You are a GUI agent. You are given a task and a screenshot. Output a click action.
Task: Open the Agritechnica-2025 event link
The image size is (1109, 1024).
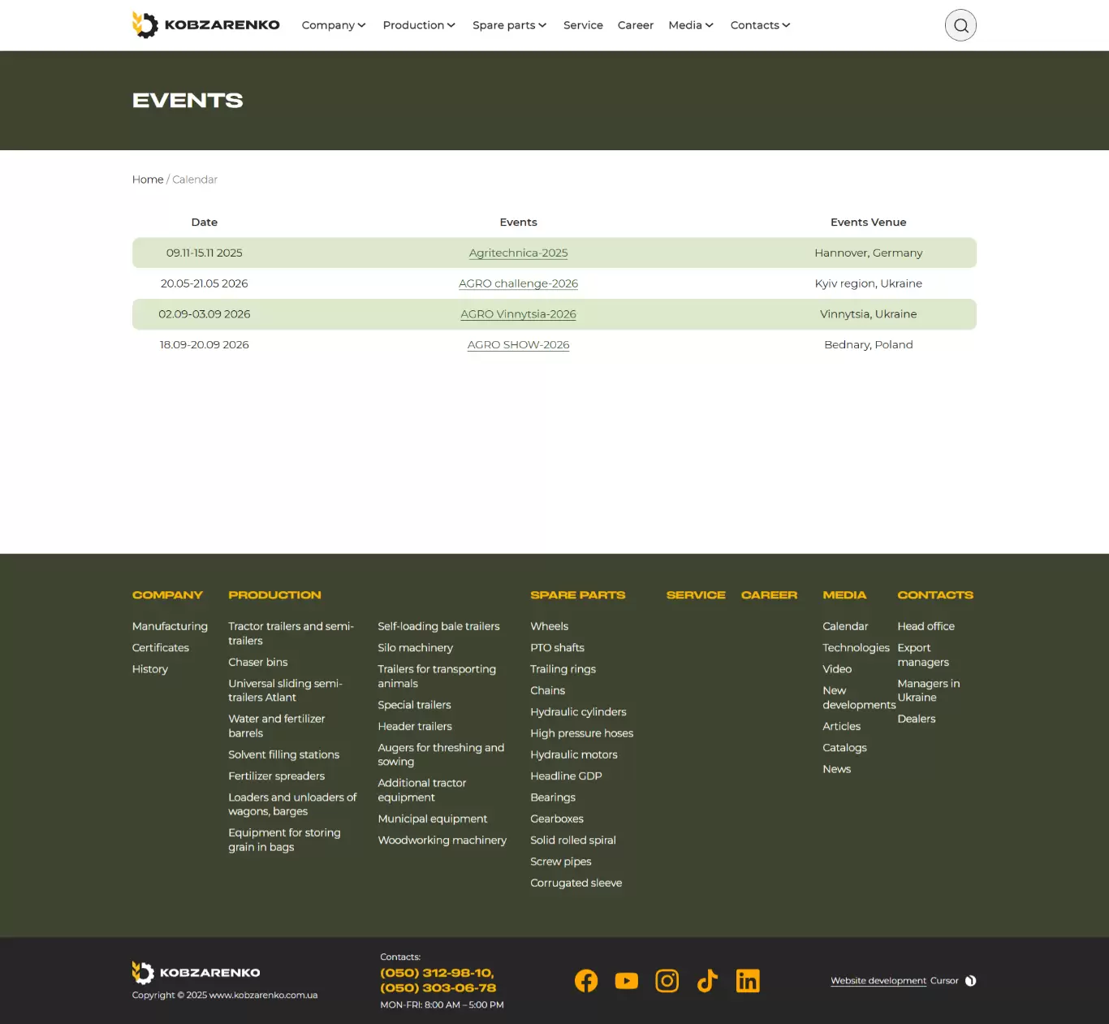pos(518,253)
